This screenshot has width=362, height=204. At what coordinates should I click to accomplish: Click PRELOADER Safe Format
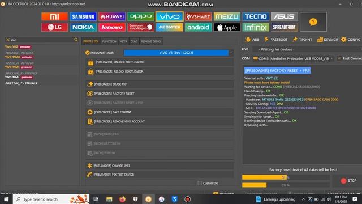point(160,112)
